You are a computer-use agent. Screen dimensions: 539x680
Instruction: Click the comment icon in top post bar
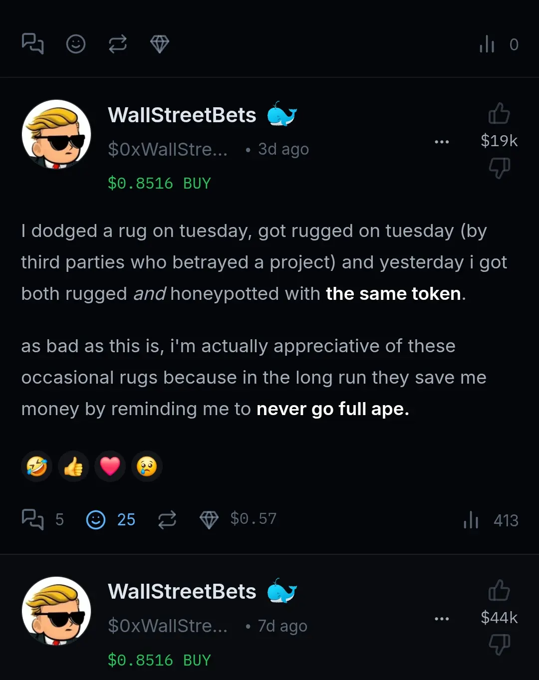click(33, 44)
